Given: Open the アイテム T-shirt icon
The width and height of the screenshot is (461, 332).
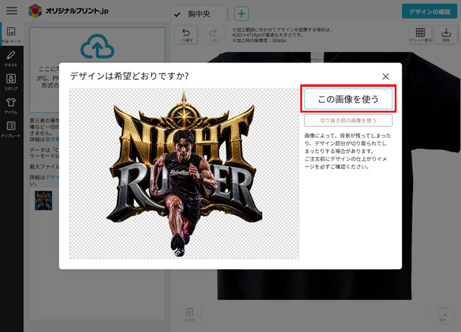Looking at the screenshot, I should click(x=11, y=105).
